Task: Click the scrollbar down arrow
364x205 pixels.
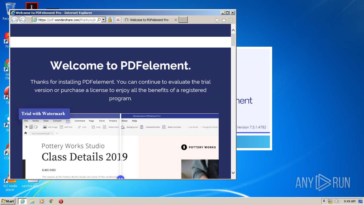Action: point(233,173)
